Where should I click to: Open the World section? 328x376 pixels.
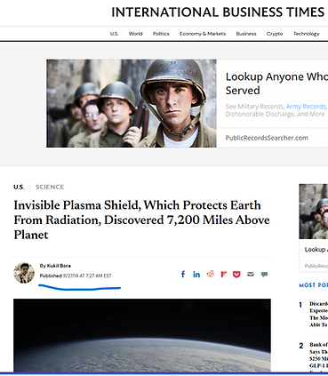click(x=136, y=34)
